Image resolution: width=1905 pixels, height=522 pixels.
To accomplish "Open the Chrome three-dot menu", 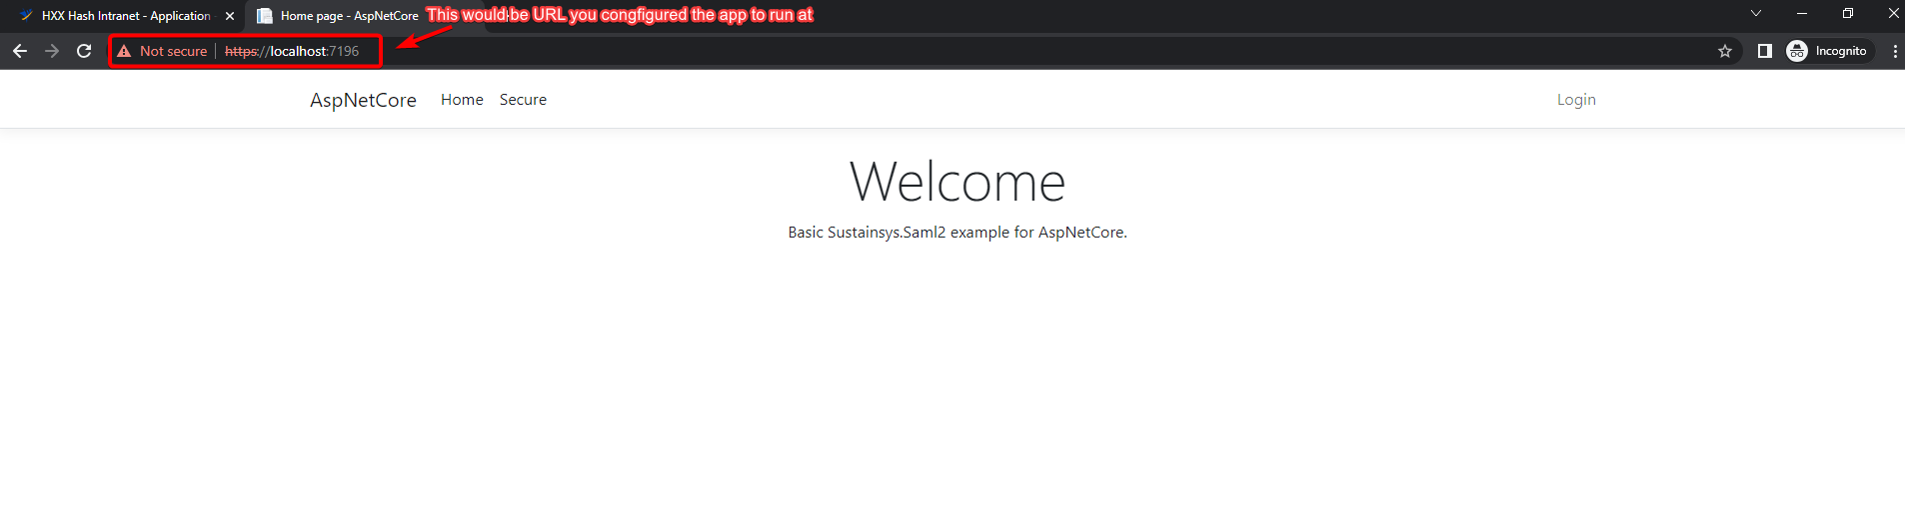I will tap(1895, 51).
